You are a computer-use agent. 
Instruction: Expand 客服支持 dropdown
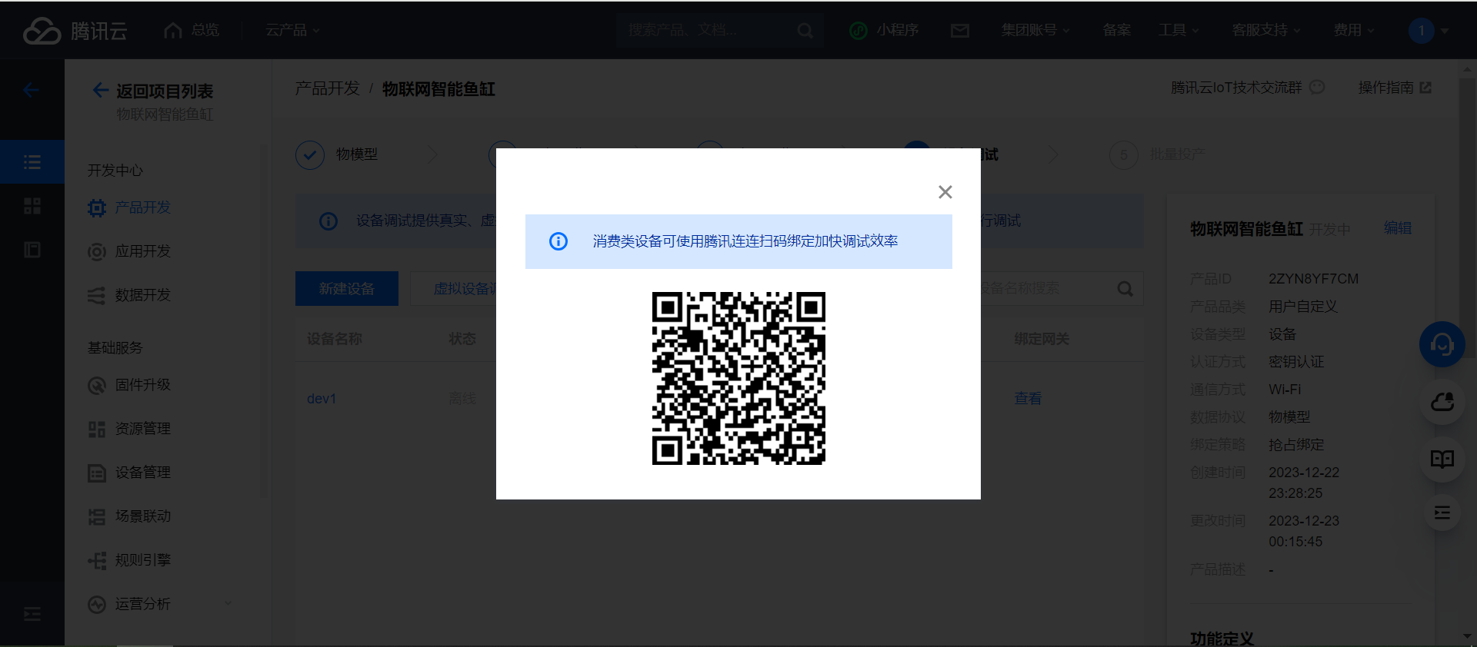(x=1266, y=30)
